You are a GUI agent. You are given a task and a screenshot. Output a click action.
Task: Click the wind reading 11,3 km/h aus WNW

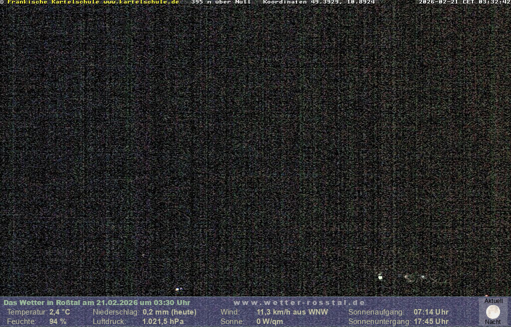tap(292, 312)
